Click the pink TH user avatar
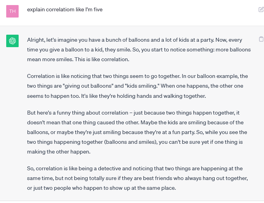 coord(12,11)
